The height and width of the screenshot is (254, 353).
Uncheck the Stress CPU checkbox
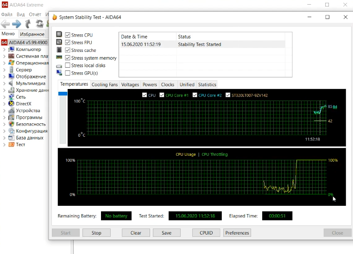68,35
